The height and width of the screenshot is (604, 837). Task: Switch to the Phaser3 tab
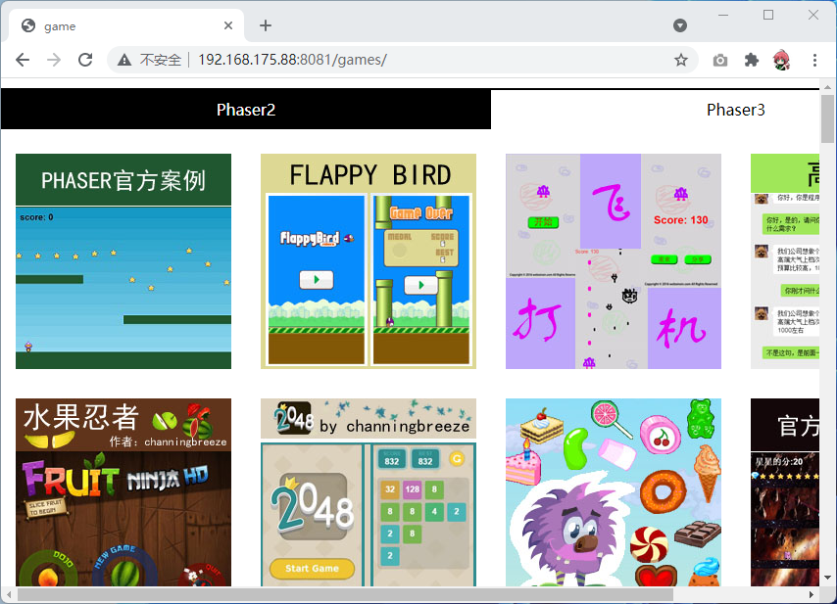[735, 110]
